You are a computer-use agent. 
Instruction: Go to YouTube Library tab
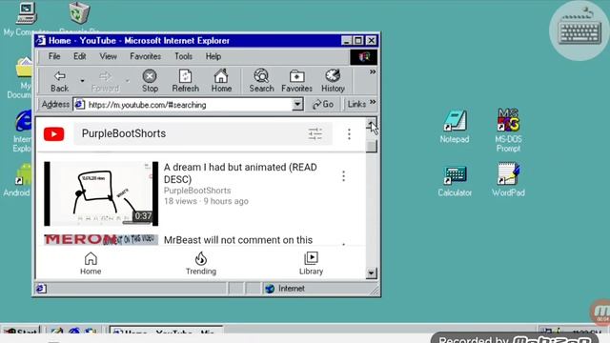[311, 263]
